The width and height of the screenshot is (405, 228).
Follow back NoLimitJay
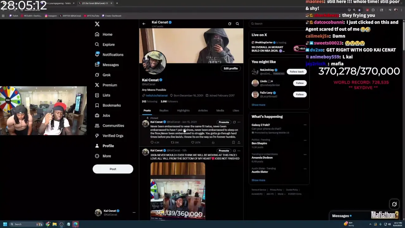296,72
